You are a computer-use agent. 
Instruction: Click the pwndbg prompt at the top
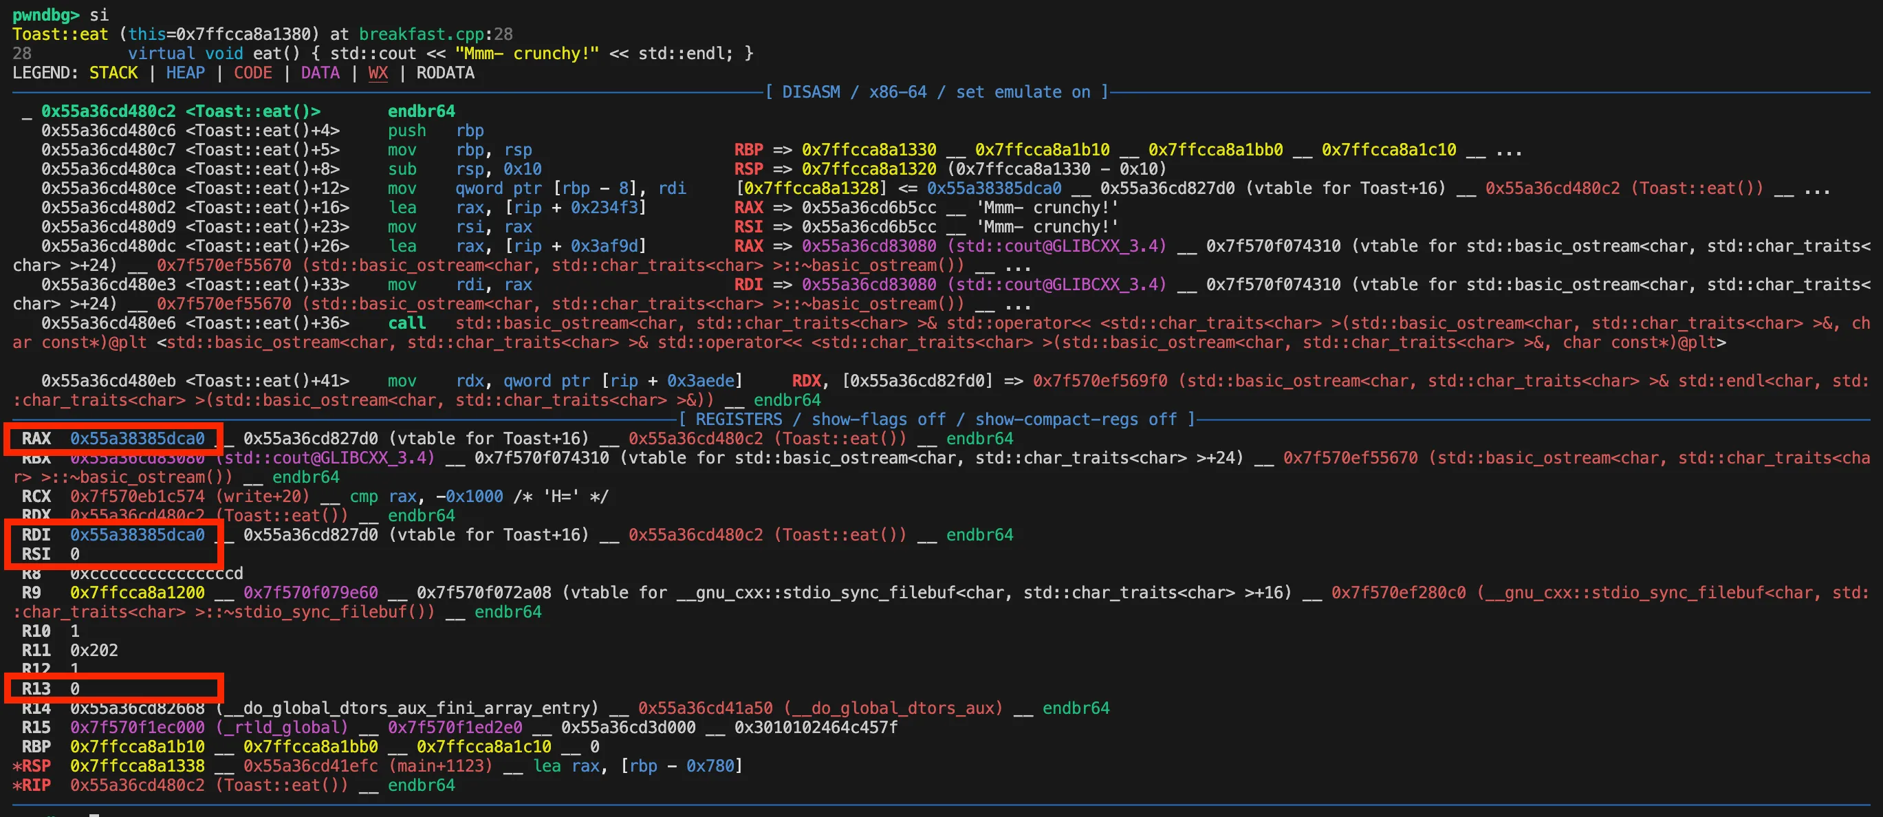(x=45, y=14)
